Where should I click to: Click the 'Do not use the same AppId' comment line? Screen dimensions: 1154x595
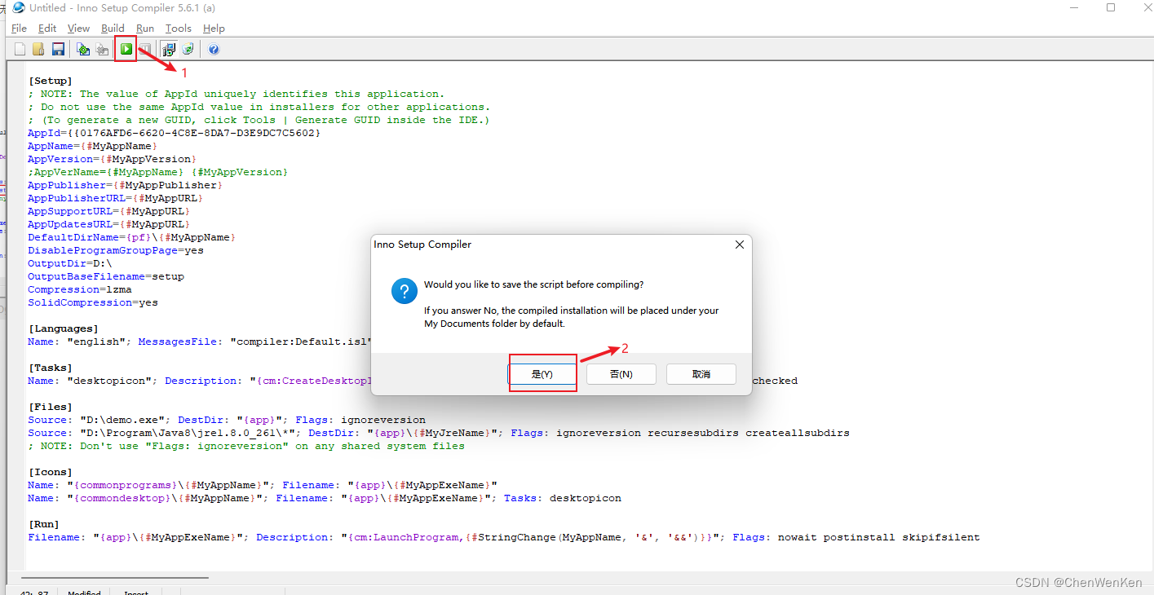259,107
